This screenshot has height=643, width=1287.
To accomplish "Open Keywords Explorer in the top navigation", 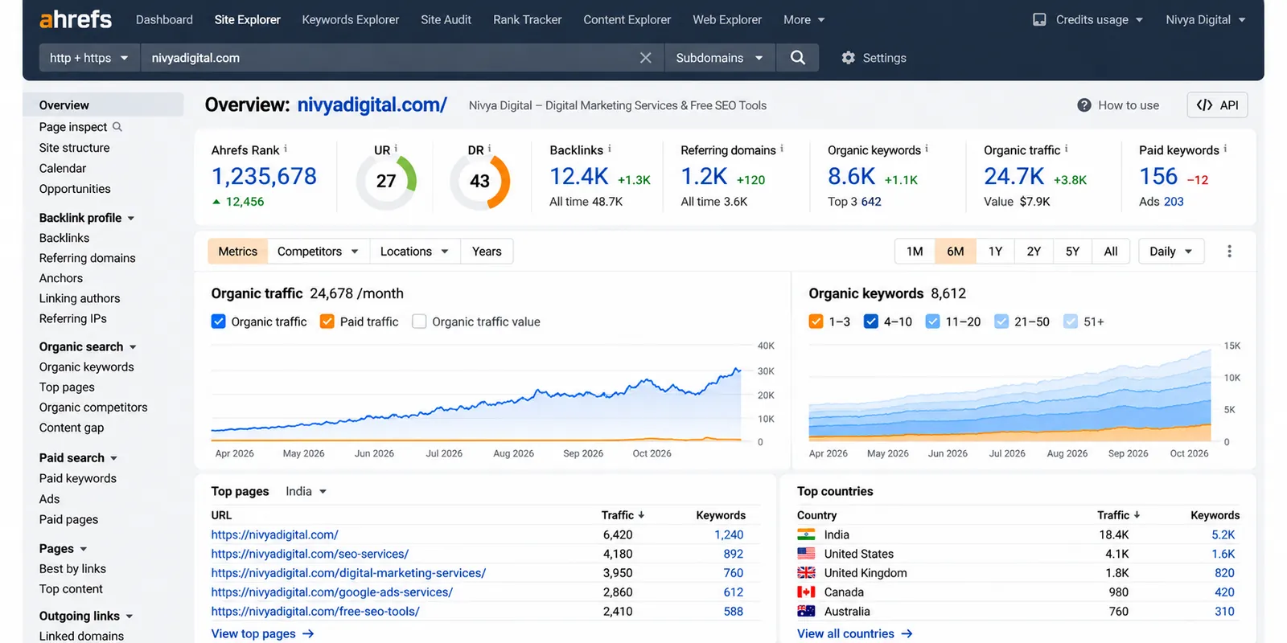I will pos(351,19).
